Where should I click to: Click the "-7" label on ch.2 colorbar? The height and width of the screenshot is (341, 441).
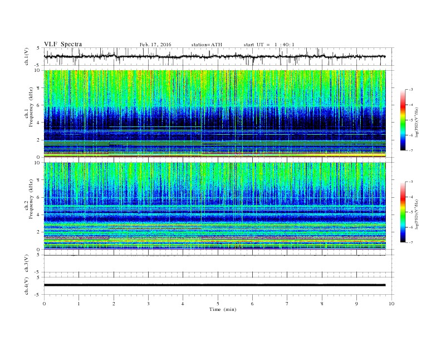tap(411, 242)
